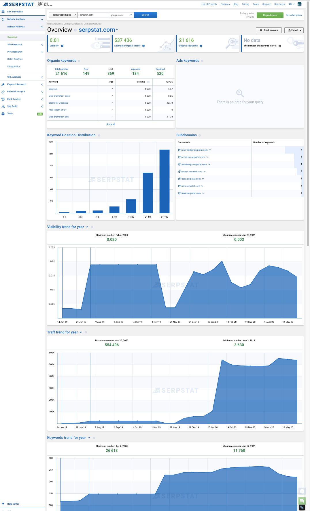Open the Visibility trend for year dropdown
The image size is (310, 511).
tap(87, 227)
